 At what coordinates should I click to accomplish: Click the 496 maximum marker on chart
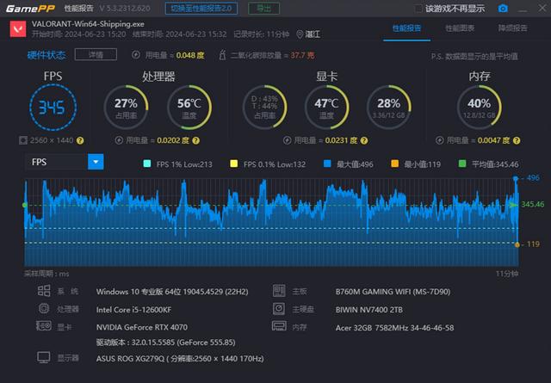(516, 178)
